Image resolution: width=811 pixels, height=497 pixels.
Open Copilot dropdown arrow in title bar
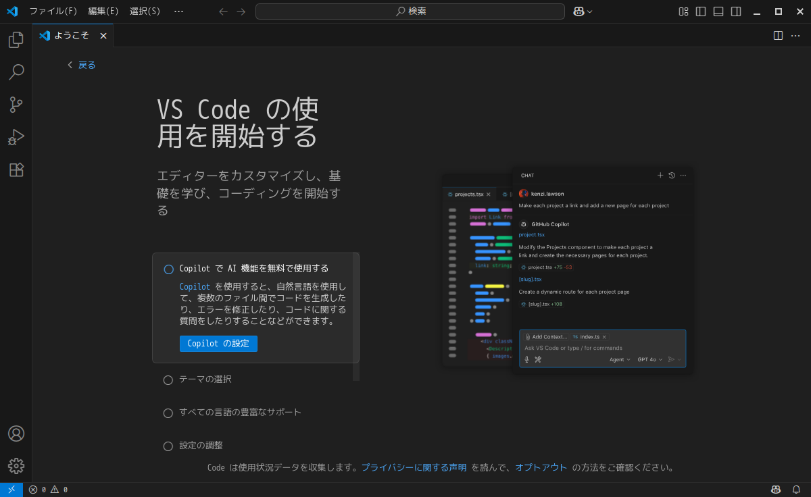[590, 11]
